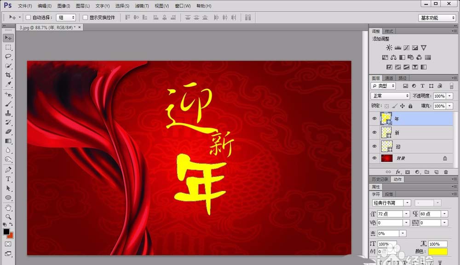
Task: Open the blend mode dropdown showing 正常
Action: (389, 96)
